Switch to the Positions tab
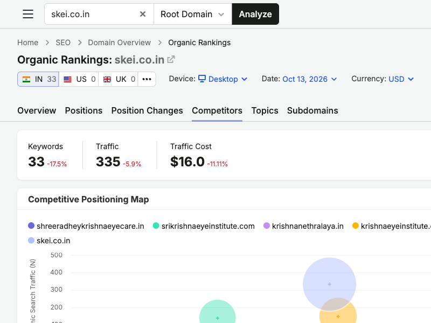The height and width of the screenshot is (323, 431). (x=84, y=110)
